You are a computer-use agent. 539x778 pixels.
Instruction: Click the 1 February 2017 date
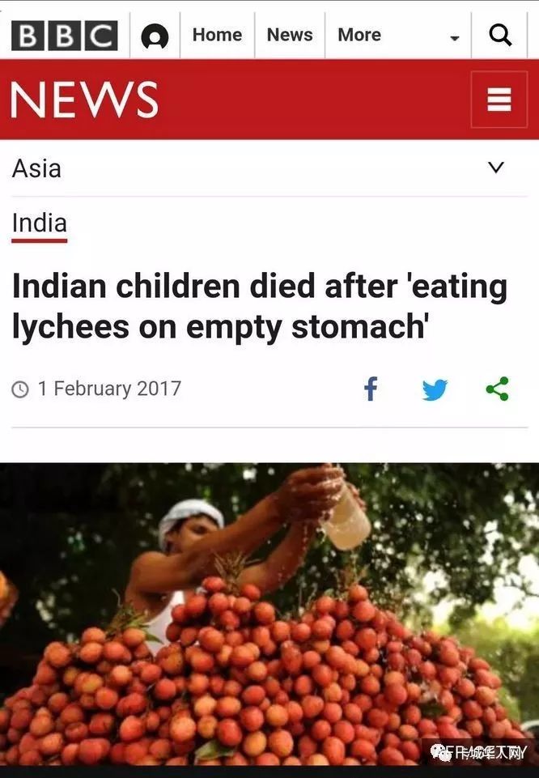pos(109,389)
